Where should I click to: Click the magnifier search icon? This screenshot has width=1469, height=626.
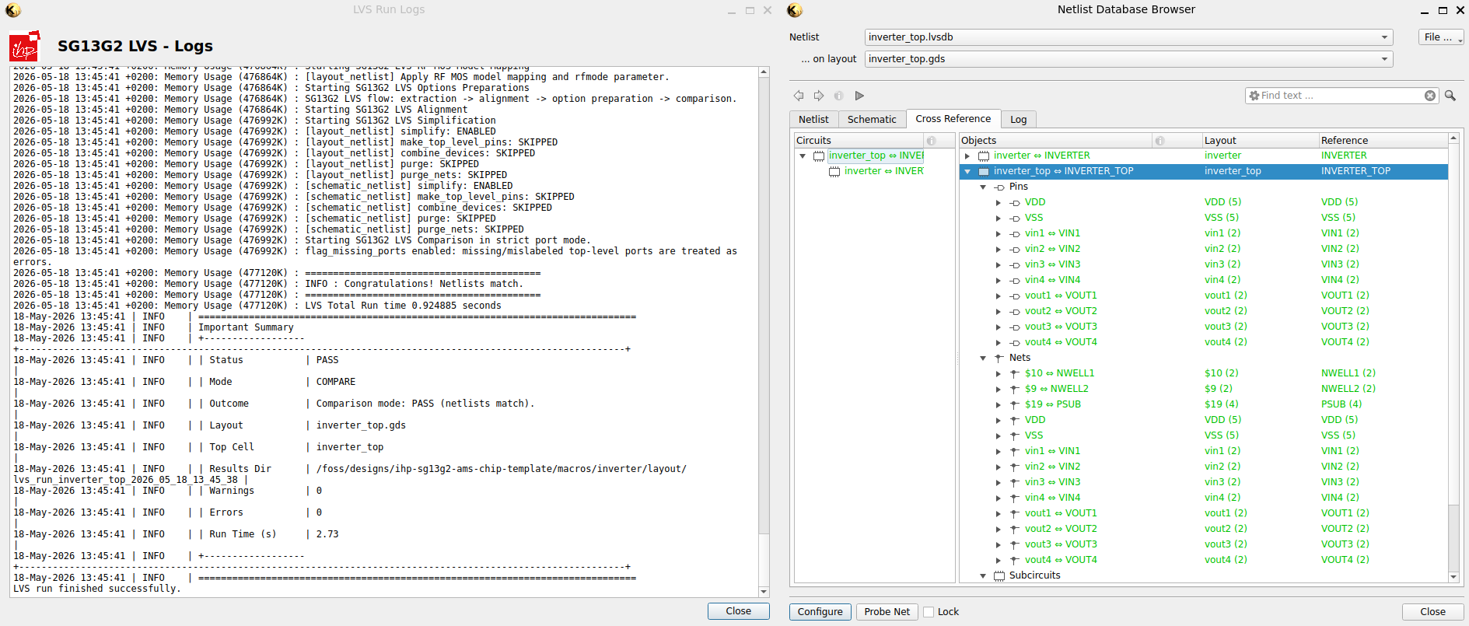coord(1450,96)
